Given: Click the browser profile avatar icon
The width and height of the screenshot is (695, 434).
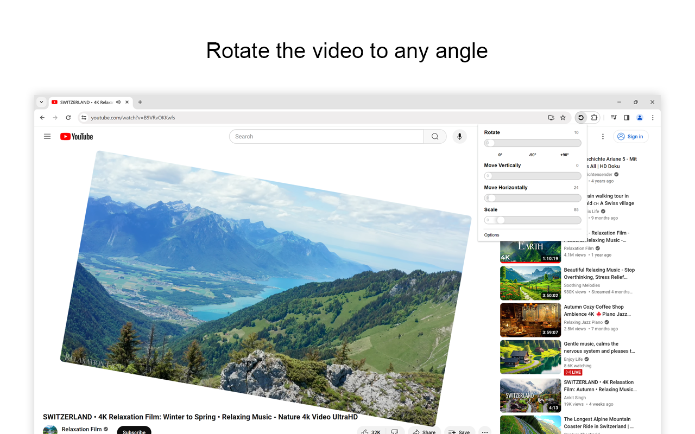Looking at the screenshot, I should point(639,117).
